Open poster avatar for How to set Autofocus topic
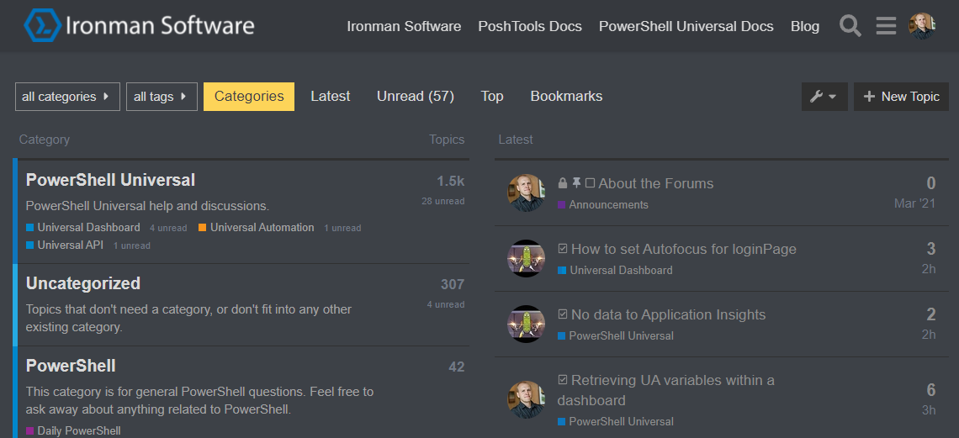The width and height of the screenshot is (959, 438). coord(526,258)
